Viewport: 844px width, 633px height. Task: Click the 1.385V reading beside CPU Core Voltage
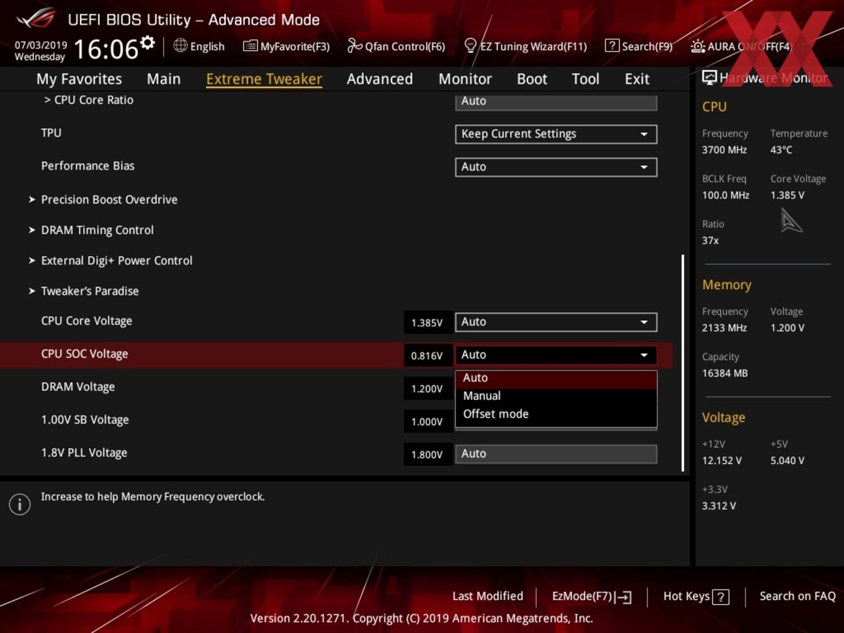[427, 323]
